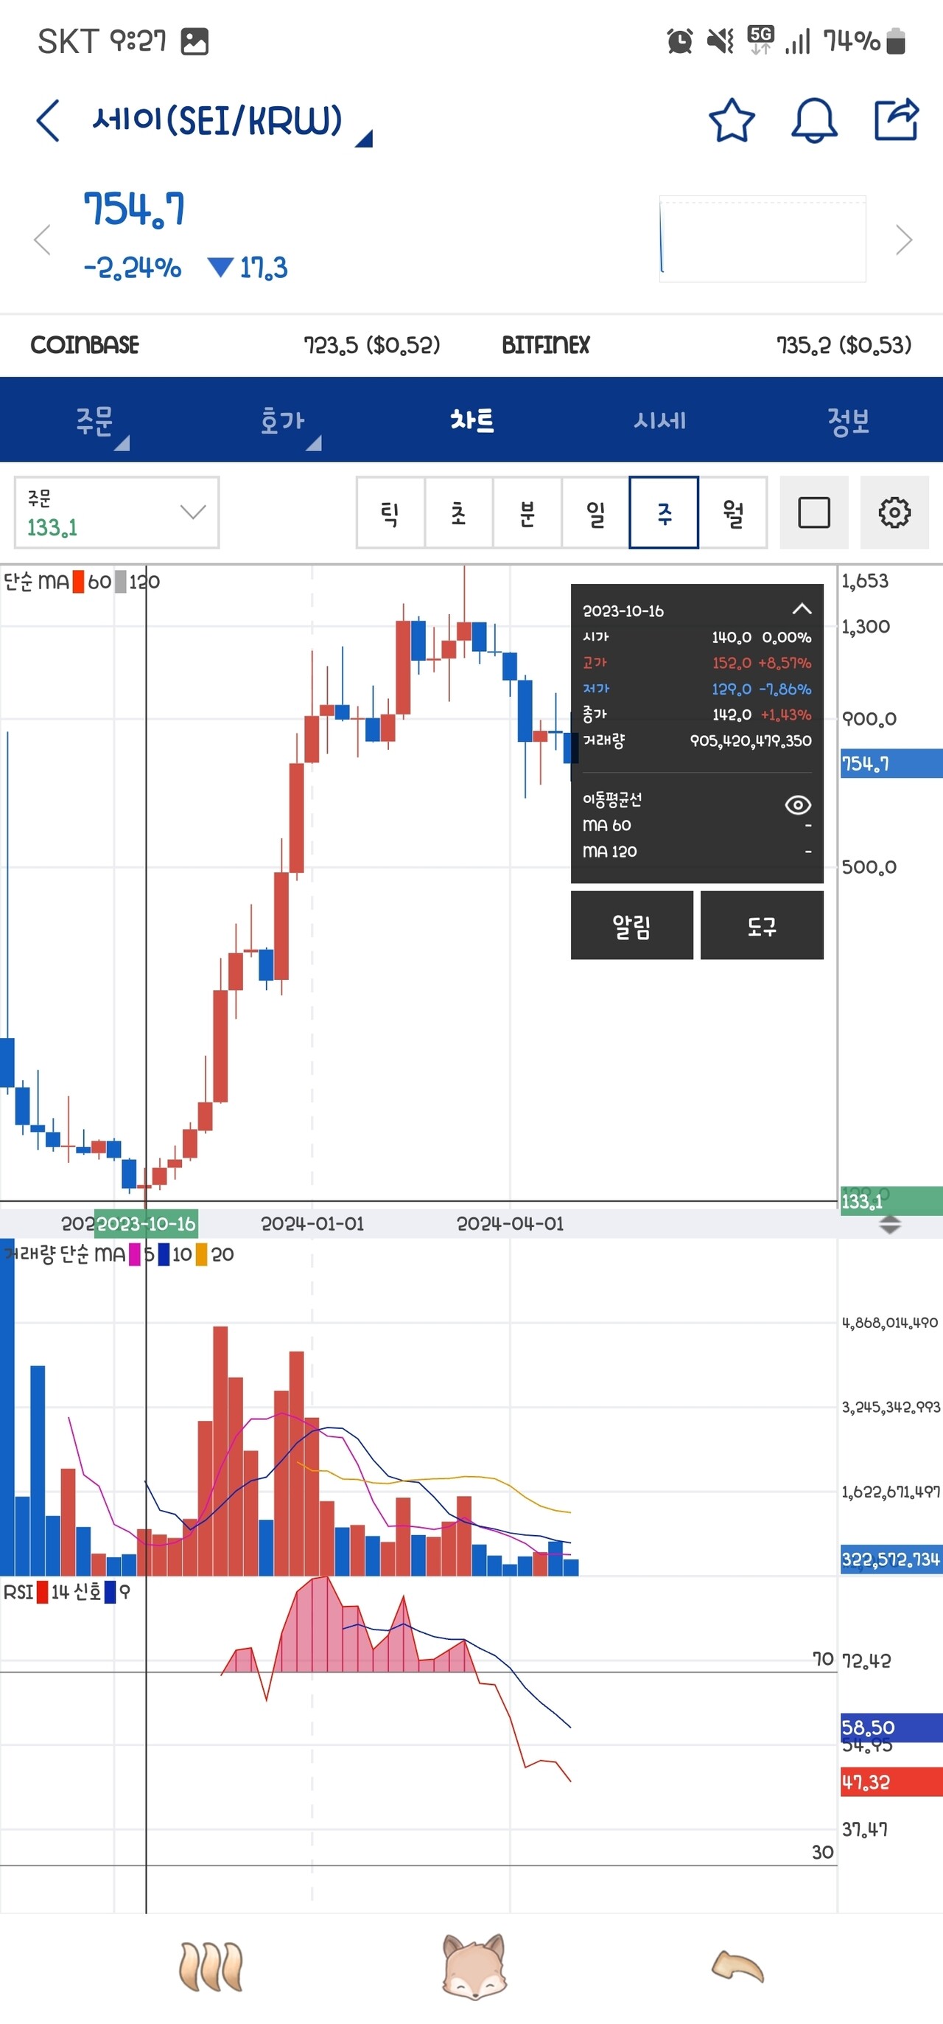Tap the three-tails menu icon at bottom
Image resolution: width=943 pixels, height=2024 pixels.
[211, 1966]
